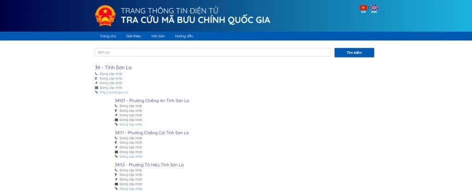Switch language with the Vietnamese flag icon
Screen dimensions: 472x193
coord(363,8)
